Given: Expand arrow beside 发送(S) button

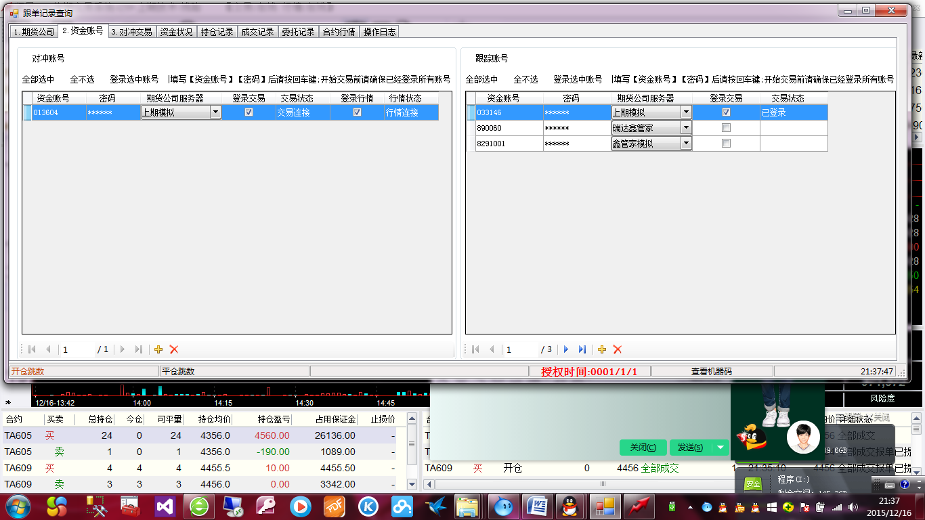Looking at the screenshot, I should tap(720, 448).
